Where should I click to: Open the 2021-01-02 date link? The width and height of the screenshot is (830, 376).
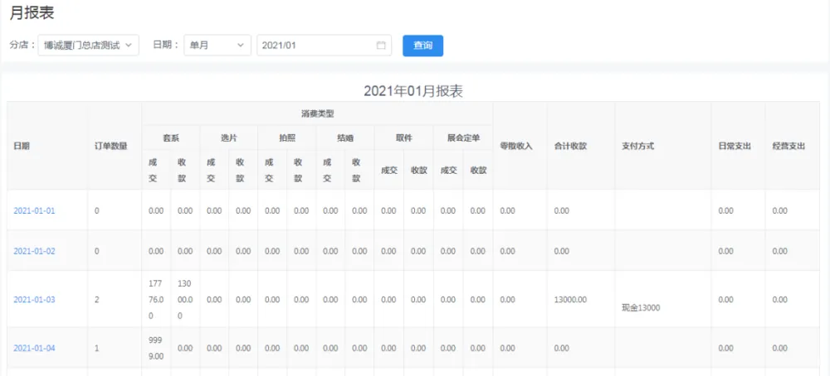(34, 251)
